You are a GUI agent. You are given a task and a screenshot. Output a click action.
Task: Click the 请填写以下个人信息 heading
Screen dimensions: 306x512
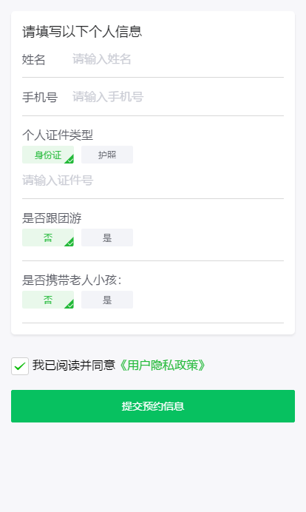(82, 32)
